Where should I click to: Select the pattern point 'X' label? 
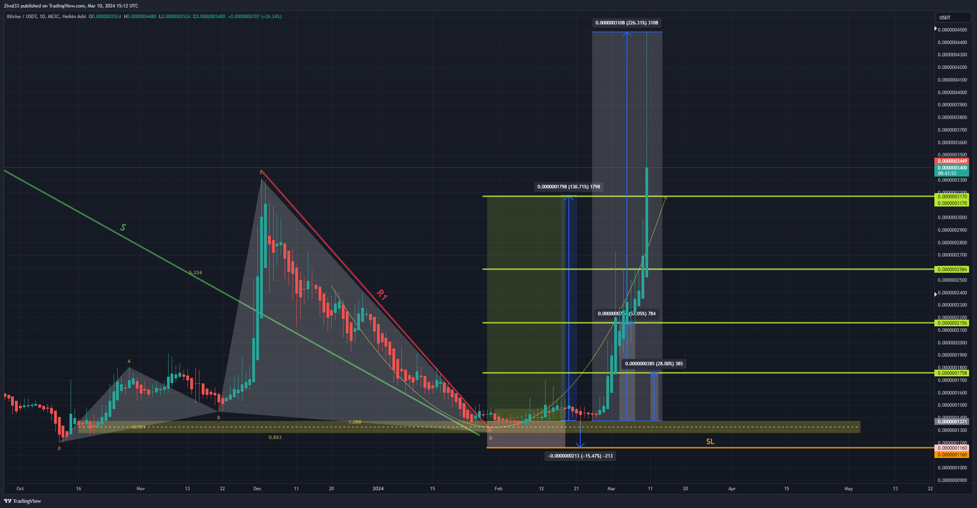(x=59, y=448)
